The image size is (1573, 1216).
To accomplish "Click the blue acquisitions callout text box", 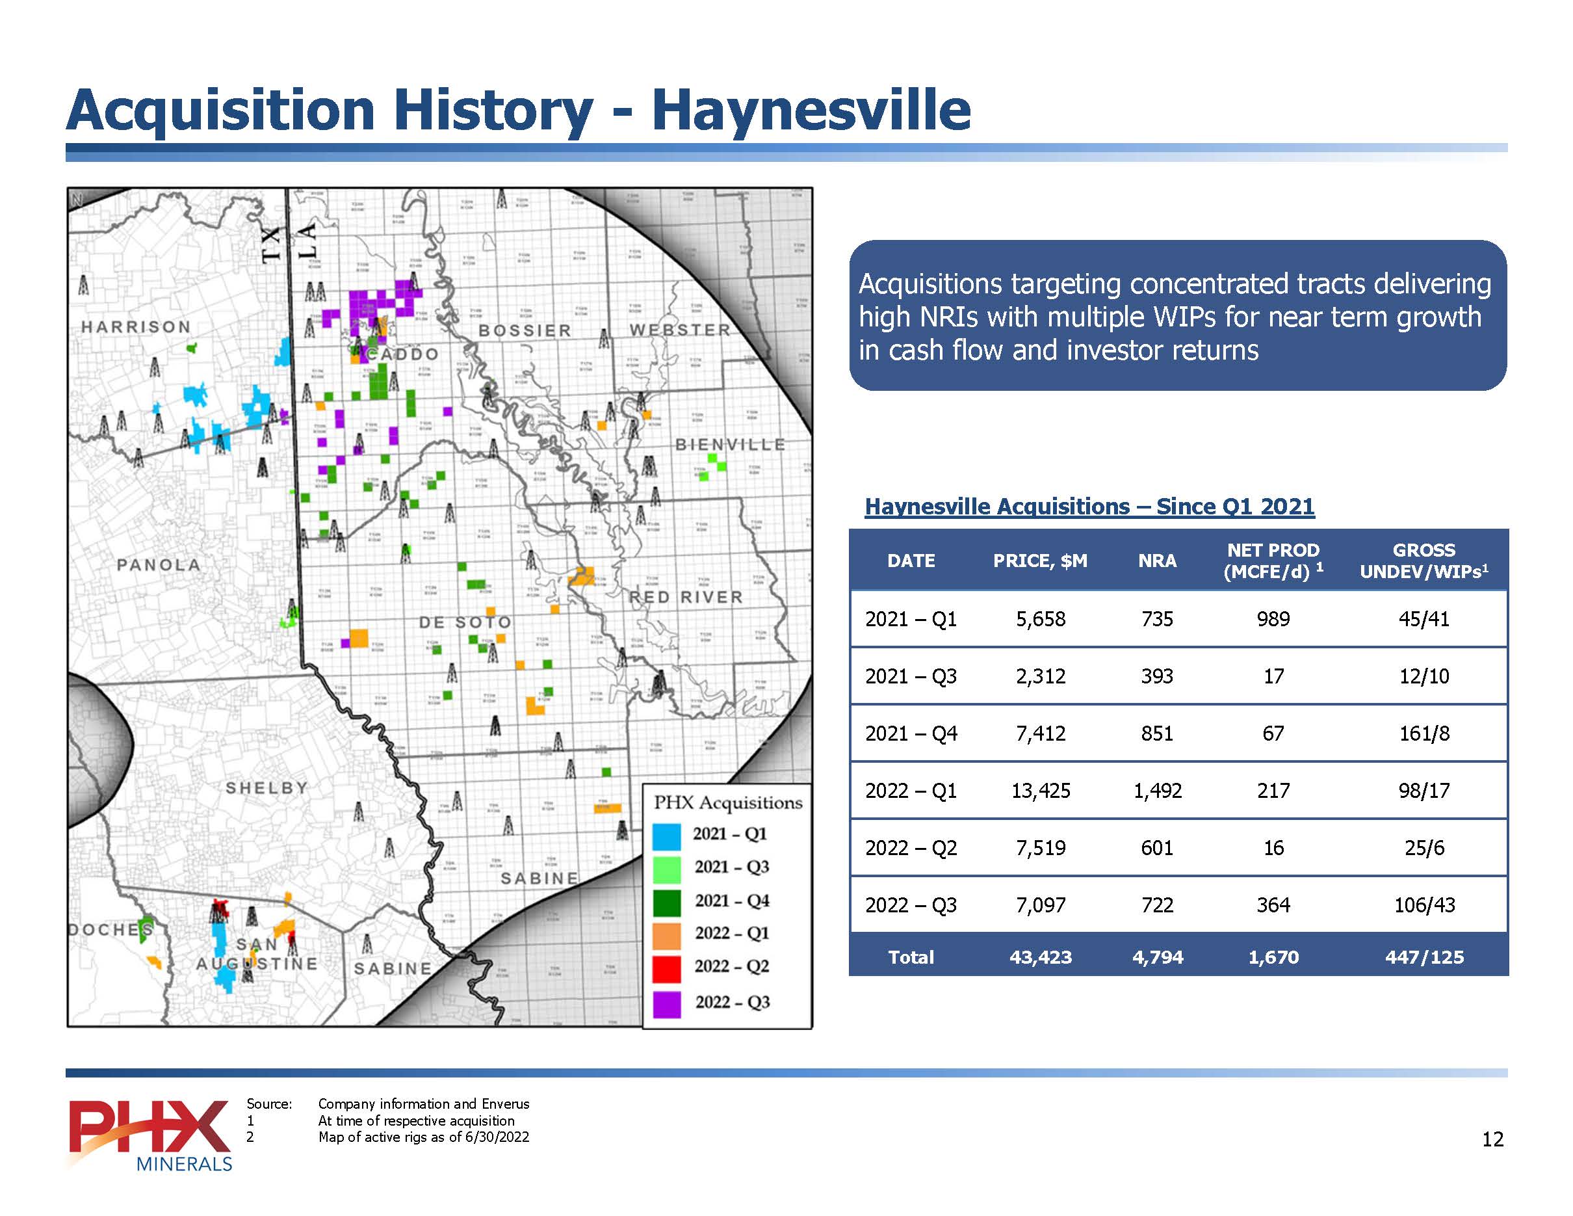I will point(1177,315).
